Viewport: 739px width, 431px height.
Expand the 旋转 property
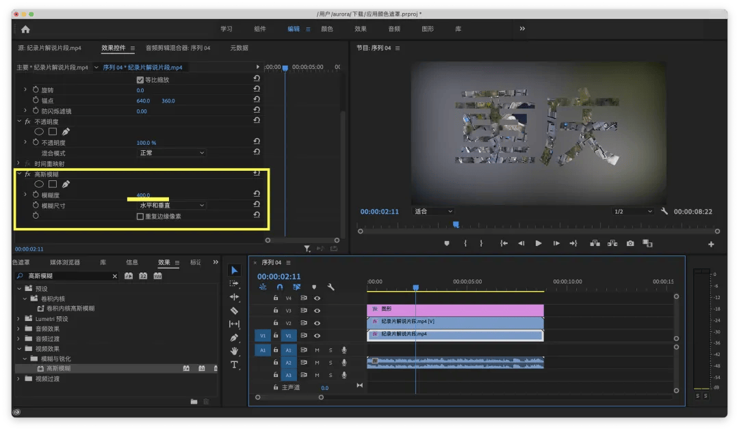pos(25,89)
